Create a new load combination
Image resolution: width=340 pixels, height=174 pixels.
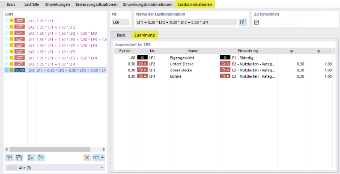pos(9,157)
